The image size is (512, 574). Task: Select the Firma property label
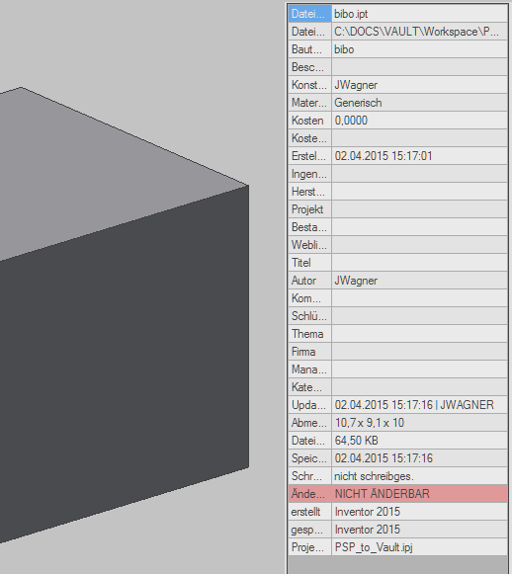(x=309, y=352)
